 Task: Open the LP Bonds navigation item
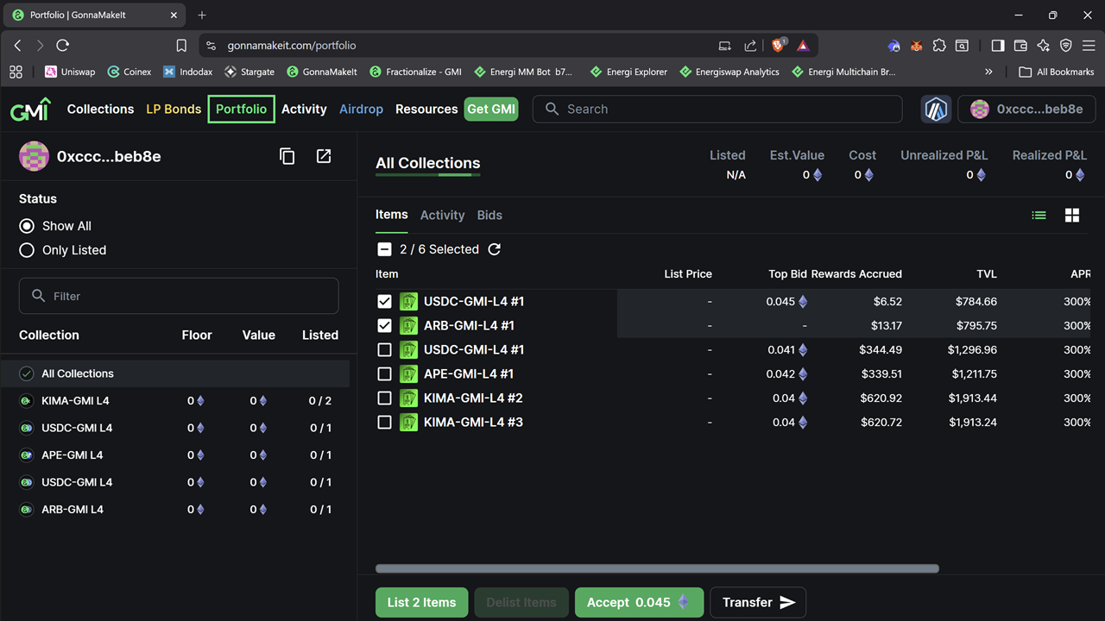(x=174, y=110)
